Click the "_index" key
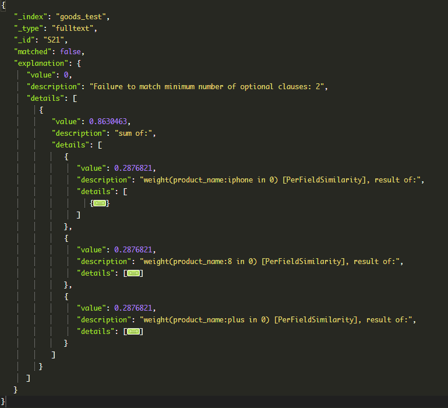 tap(30, 17)
